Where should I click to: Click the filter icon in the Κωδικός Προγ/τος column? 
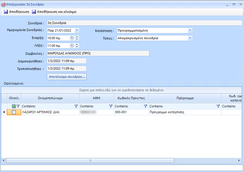pyautogui.click(x=146, y=106)
